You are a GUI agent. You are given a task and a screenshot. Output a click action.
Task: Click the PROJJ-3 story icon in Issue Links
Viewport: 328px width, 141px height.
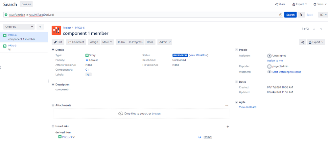60,137
